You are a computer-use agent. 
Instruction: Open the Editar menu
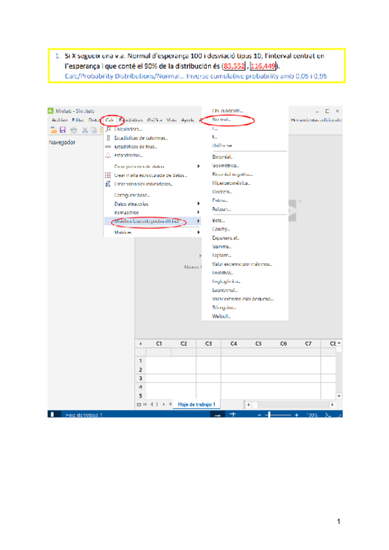click(x=78, y=120)
